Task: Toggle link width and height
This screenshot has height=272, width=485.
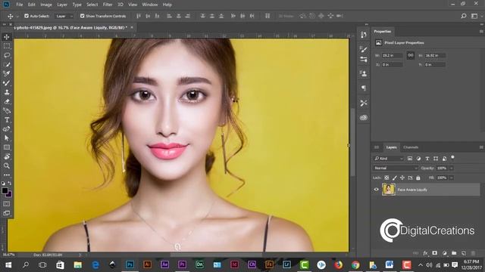Action: click(x=411, y=55)
